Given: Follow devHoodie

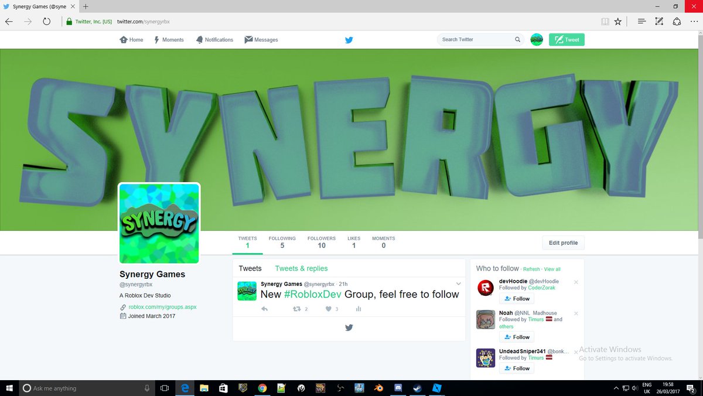Looking at the screenshot, I should pos(517,299).
